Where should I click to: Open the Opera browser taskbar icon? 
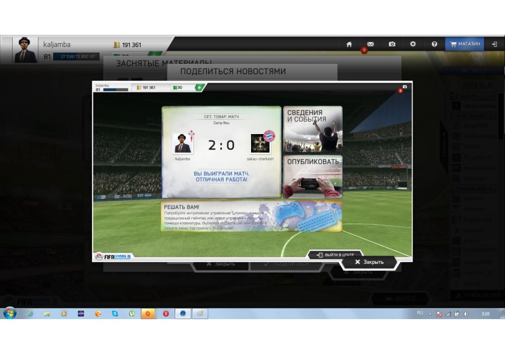tap(166, 314)
